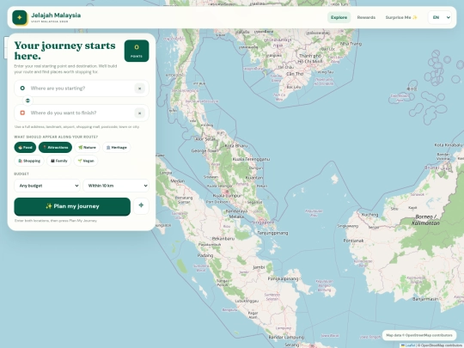Focus the 'Where are you starting?' field
The image size is (464, 348).
point(82,89)
